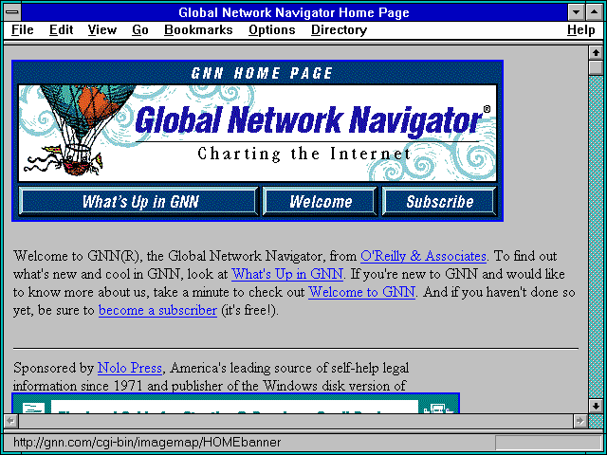Click the vertical scrollbar down arrow
The image size is (607, 455).
point(595,406)
